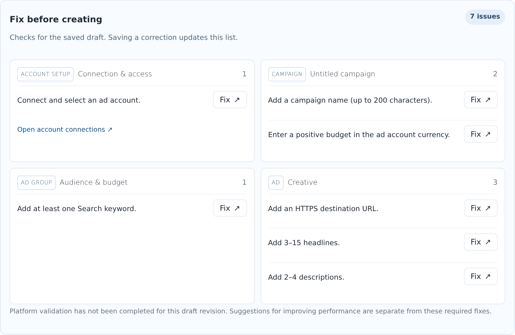Click 'Enter a positive budget' issue text
Image resolution: width=515 pixels, height=335 pixels.
click(x=359, y=135)
